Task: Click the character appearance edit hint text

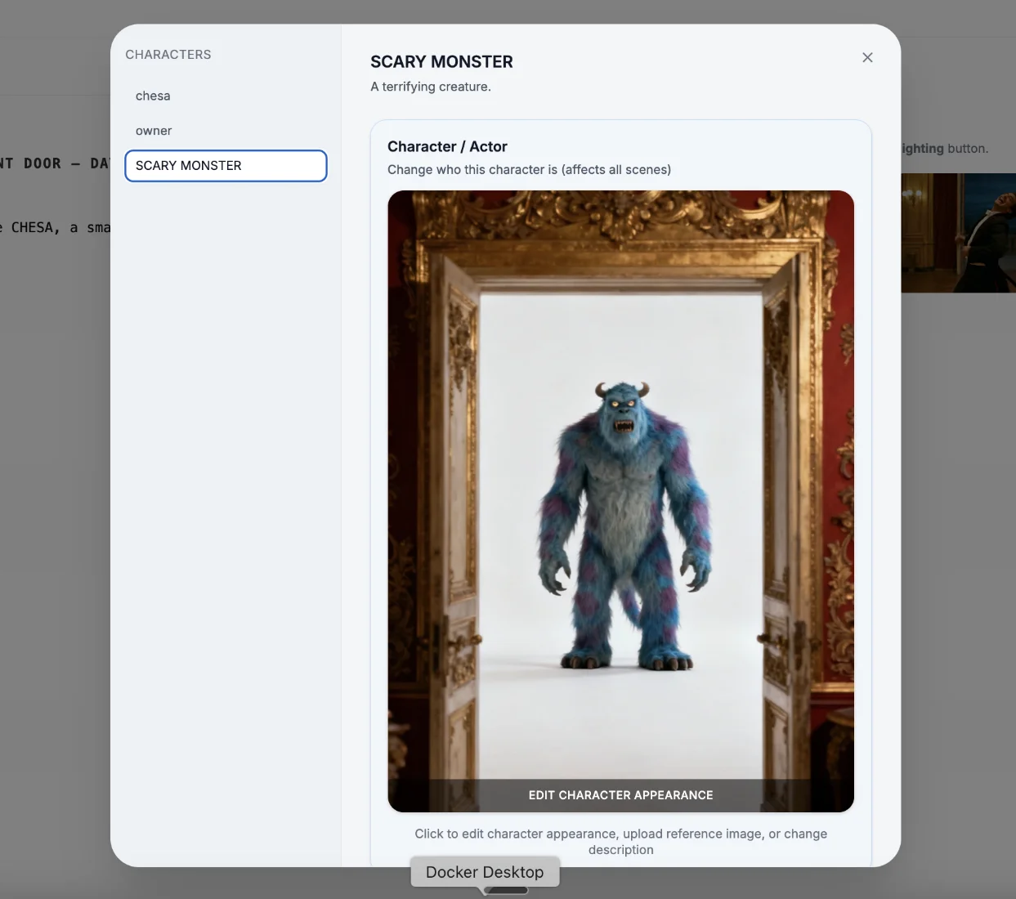Action: tap(620, 841)
